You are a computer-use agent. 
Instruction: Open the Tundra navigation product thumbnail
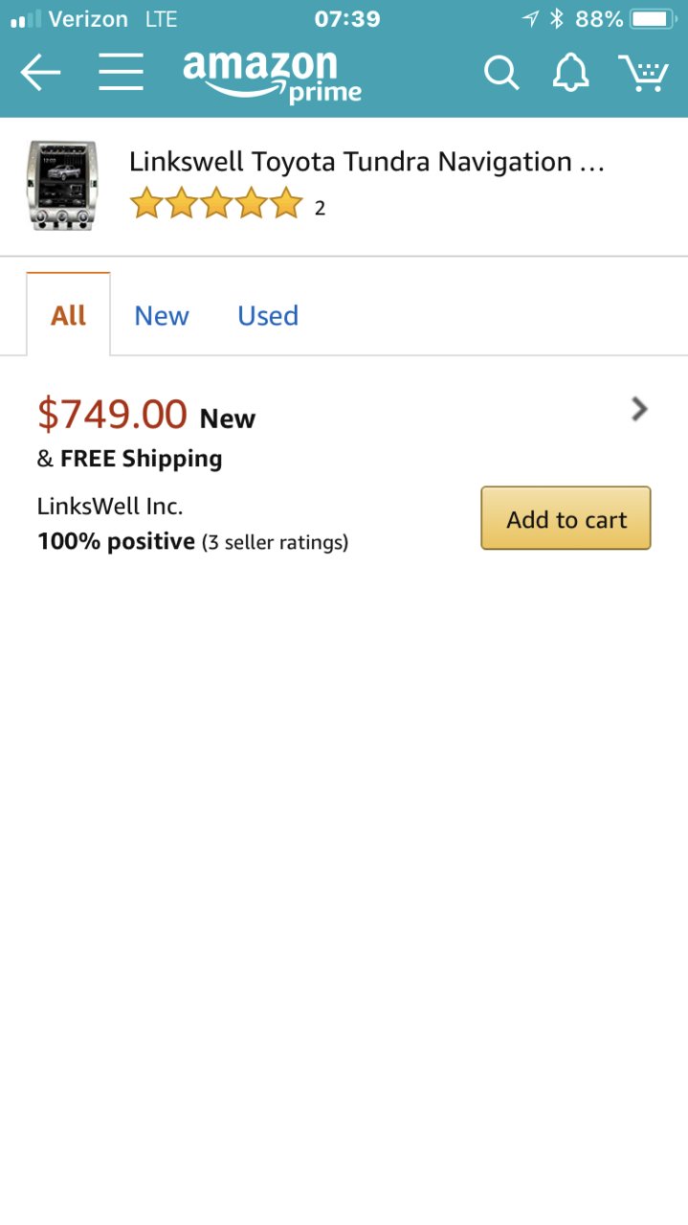click(61, 186)
